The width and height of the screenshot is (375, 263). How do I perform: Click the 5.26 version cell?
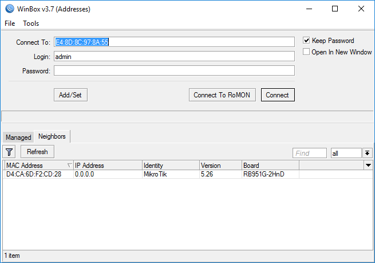point(220,174)
